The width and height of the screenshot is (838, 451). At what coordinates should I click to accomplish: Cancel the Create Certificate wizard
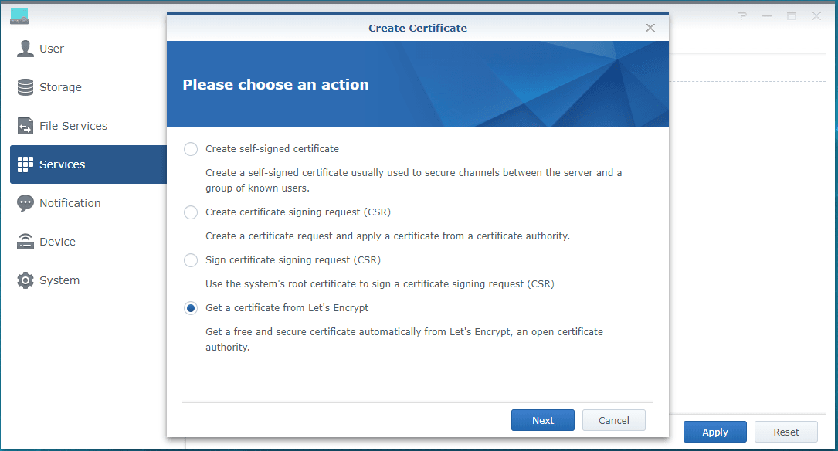point(613,420)
